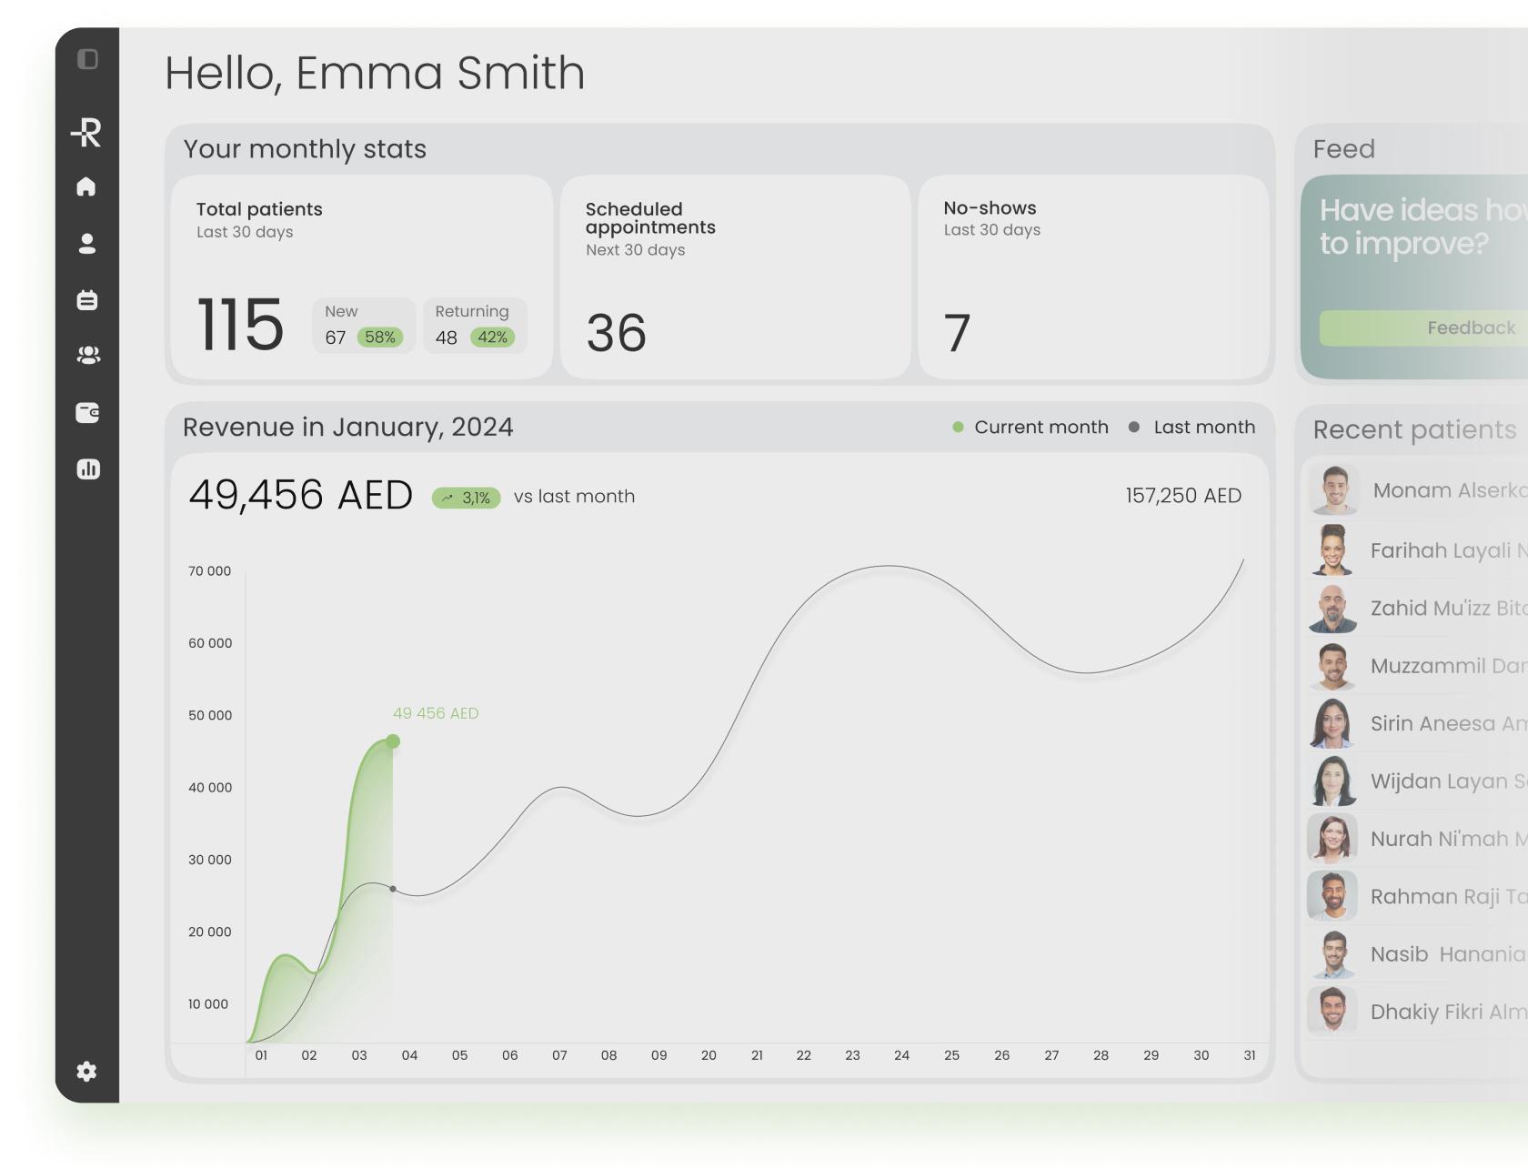This screenshot has width=1528, height=1169.
Task: Open the calendar appointments icon
Action: pos(87,300)
